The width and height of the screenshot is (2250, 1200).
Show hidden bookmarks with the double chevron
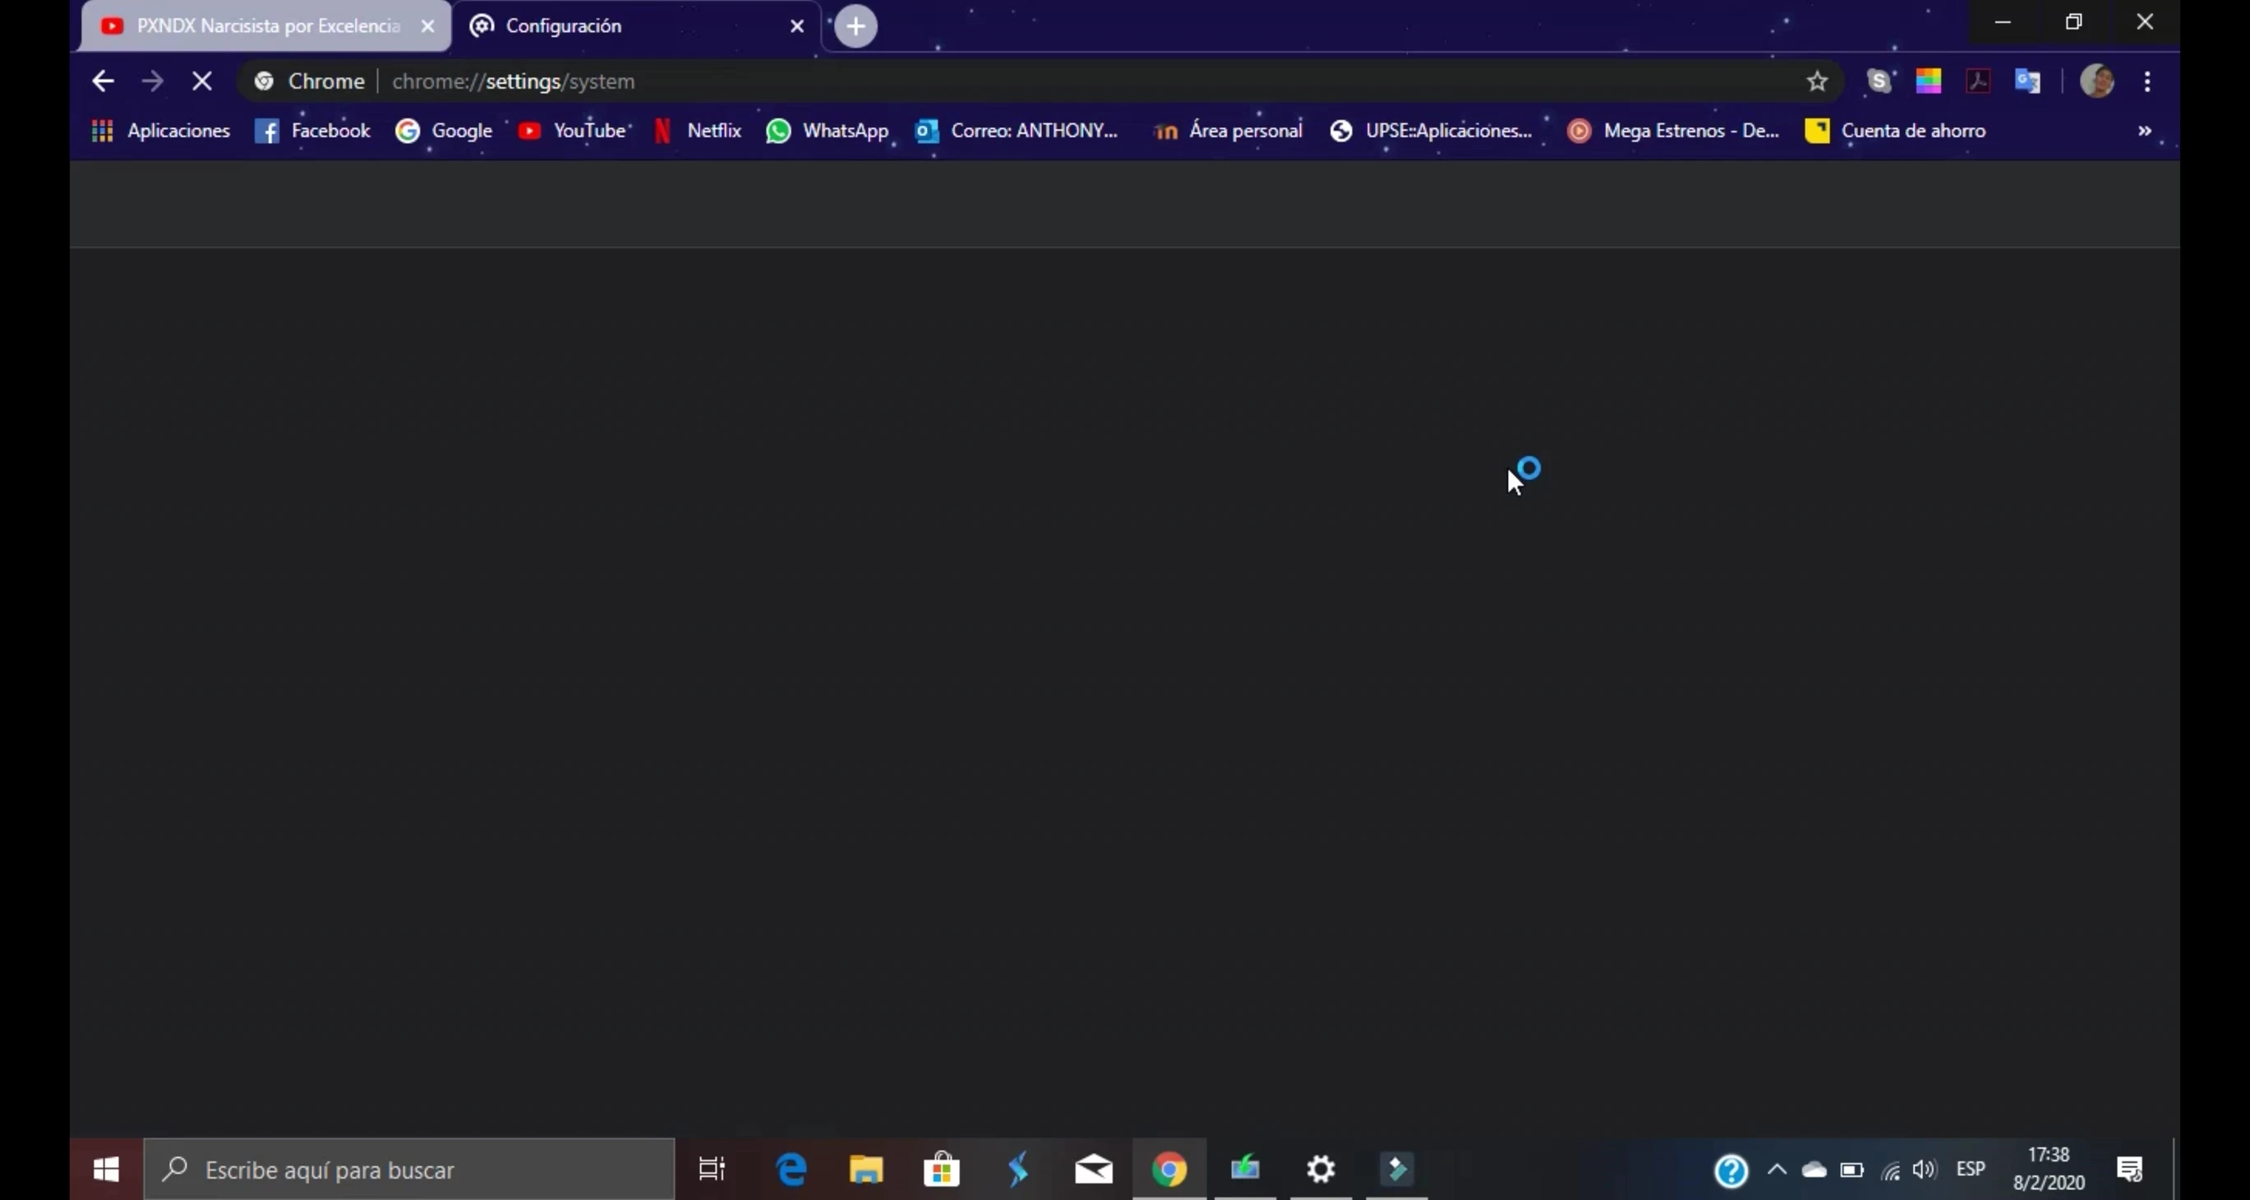[x=2144, y=131]
